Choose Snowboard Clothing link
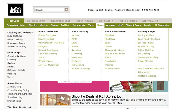Image resolution: width=177 pixels, height=109 pixels. [x=148, y=57]
